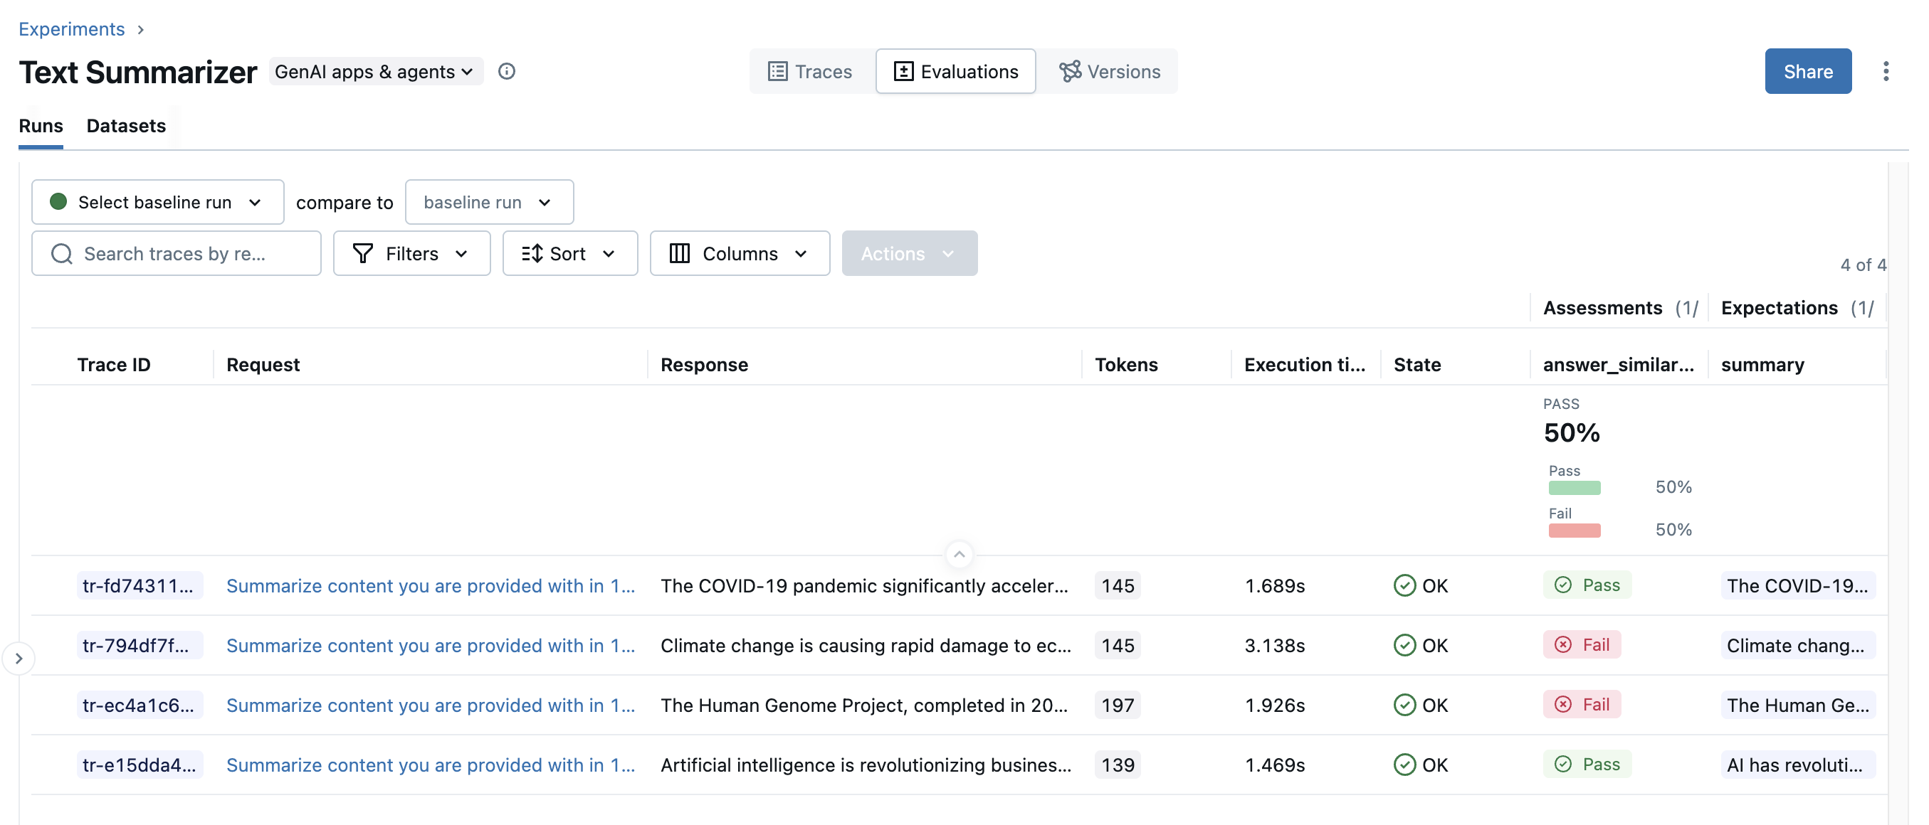The image size is (1929, 825).
Task: Open the Experiments breadcrumb link
Action: pos(71,28)
